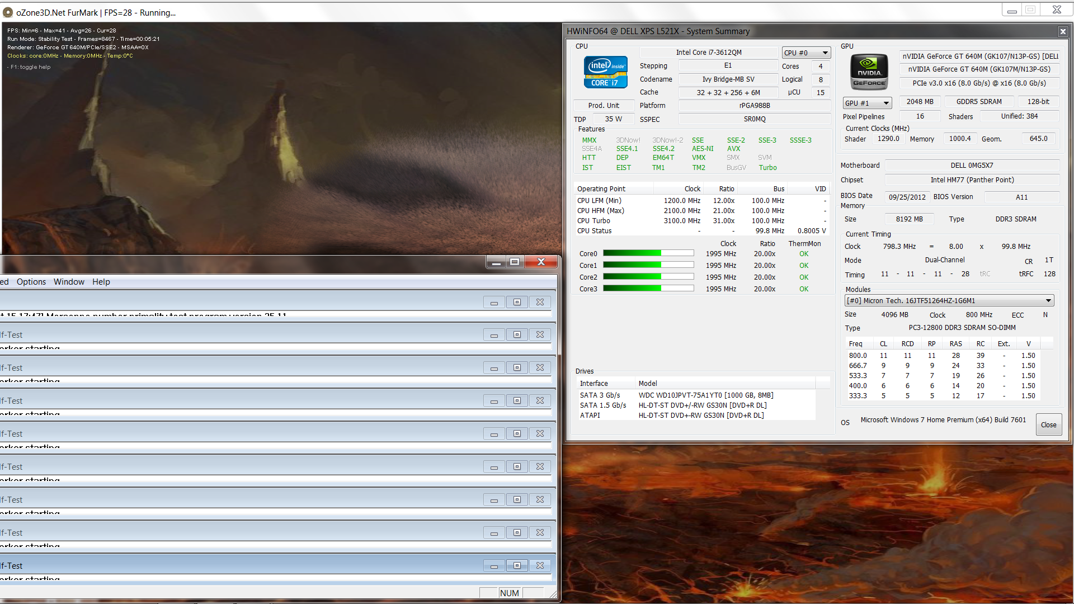Click the Core0 load progress bar

coord(648,253)
